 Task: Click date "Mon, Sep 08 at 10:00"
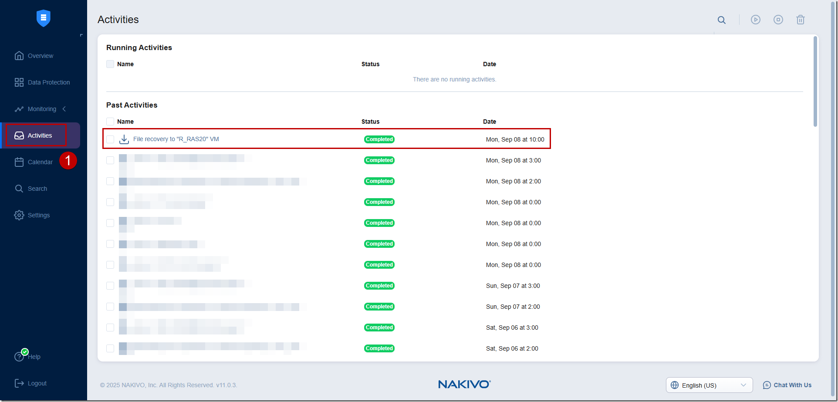[x=515, y=139]
